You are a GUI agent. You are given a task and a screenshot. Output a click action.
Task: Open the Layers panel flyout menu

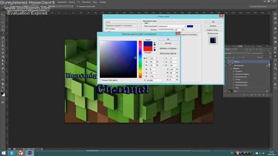coord(270,46)
